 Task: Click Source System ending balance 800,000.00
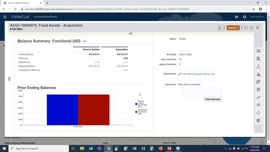tap(94, 54)
